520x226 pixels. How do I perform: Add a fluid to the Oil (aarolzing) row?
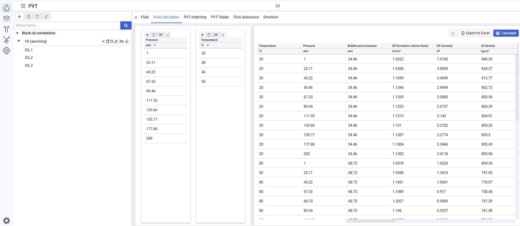coord(103,41)
